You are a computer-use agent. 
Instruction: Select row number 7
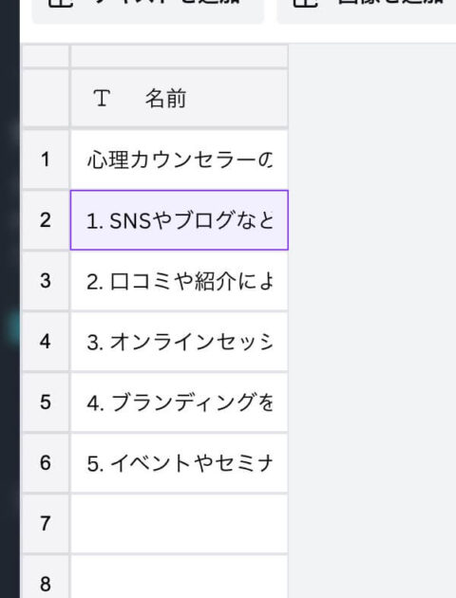point(46,523)
